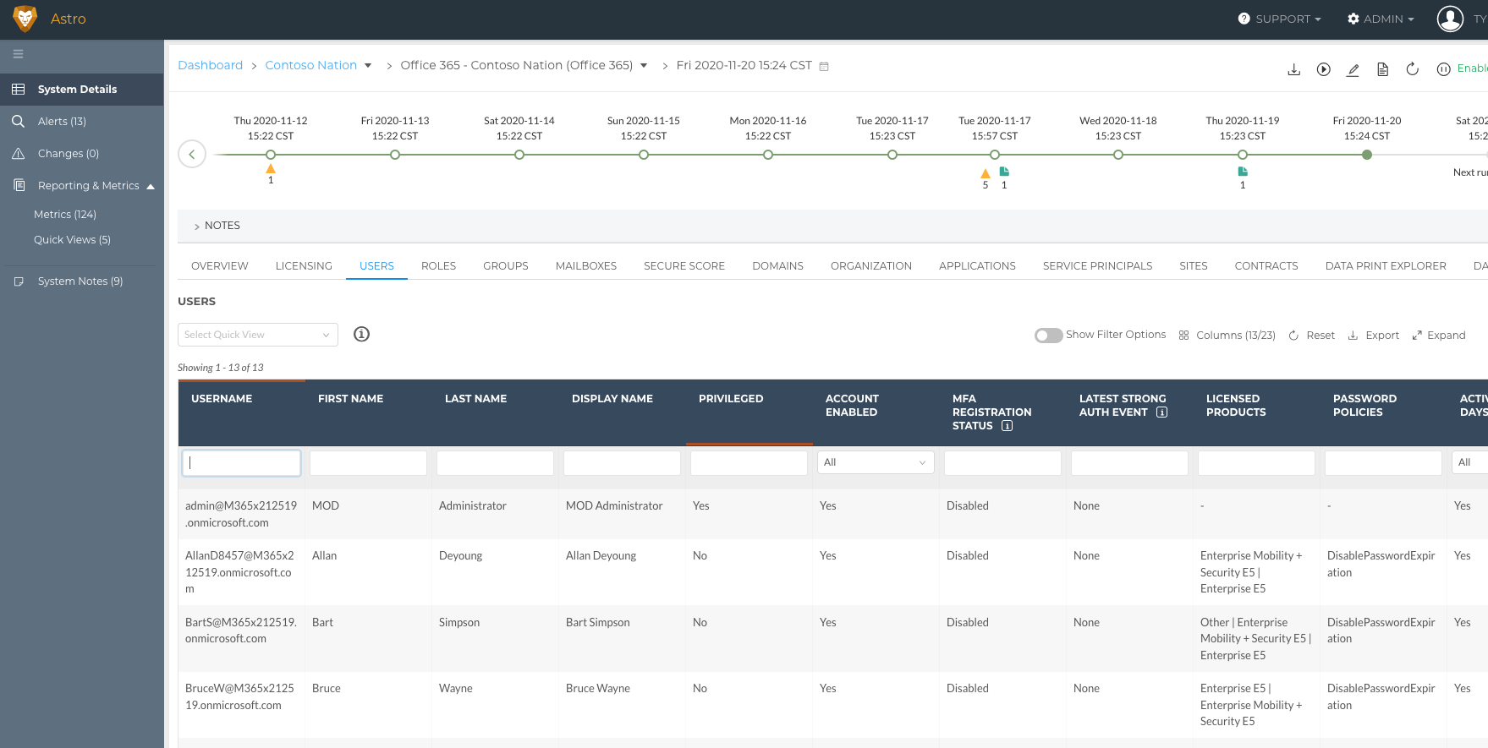This screenshot has width=1488, height=748.
Task: Select the Wed 2020-11-18 timeline point
Action: pos(1118,155)
